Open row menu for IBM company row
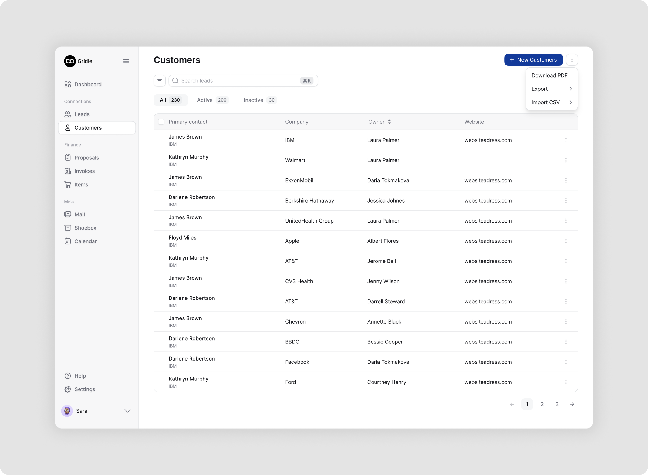The width and height of the screenshot is (648, 475). [x=566, y=140]
